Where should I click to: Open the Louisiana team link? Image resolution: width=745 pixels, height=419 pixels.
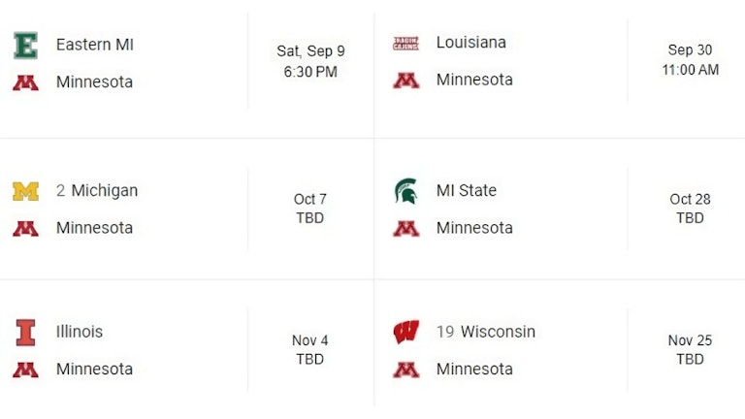[x=470, y=43]
